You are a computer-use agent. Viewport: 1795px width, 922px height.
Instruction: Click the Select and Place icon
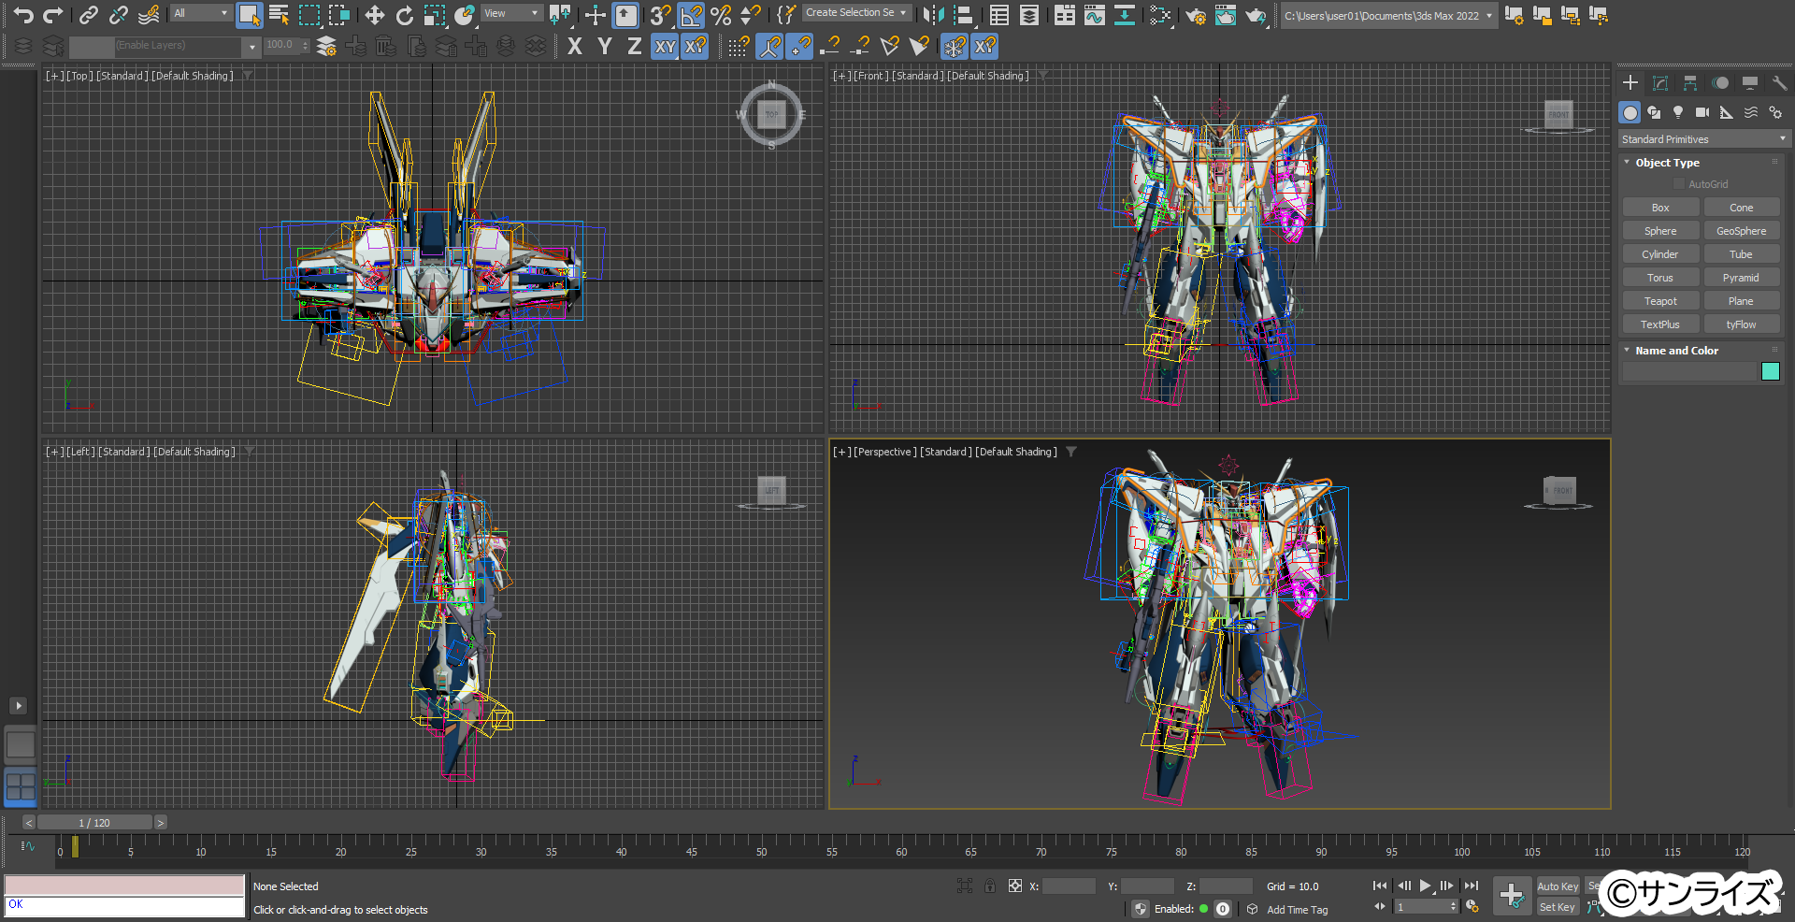pos(465,15)
